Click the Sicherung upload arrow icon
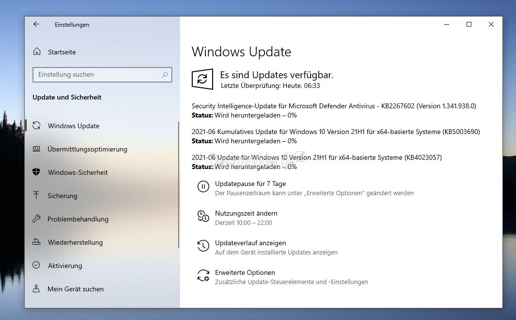 coord(36,195)
